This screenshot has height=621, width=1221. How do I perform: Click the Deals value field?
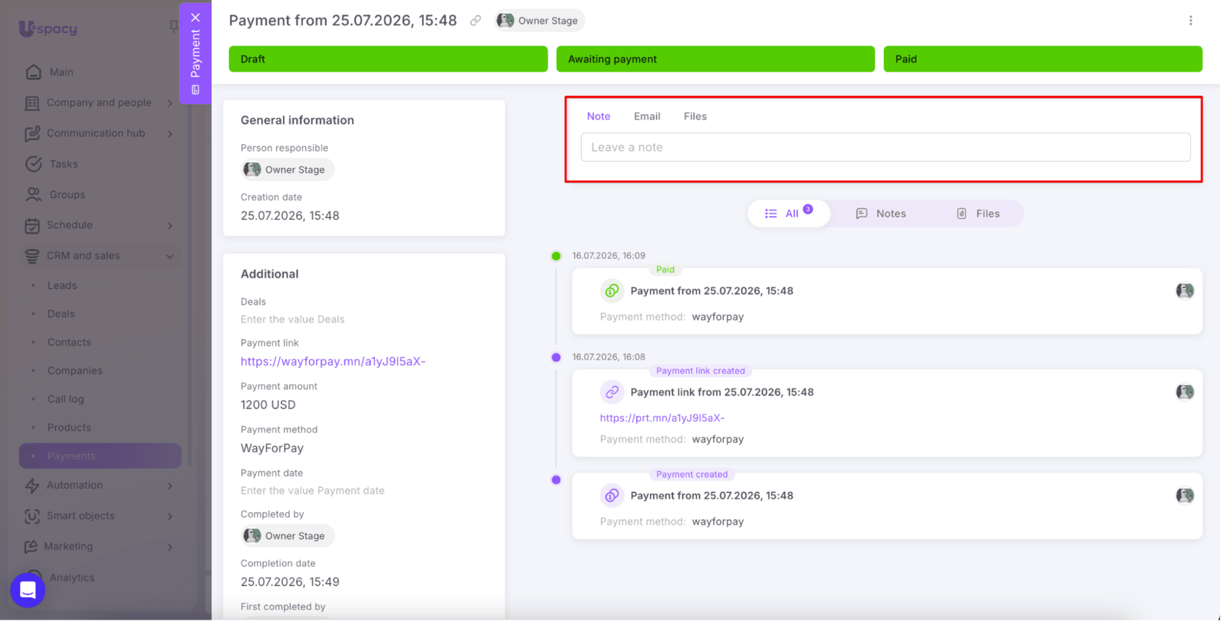(292, 319)
